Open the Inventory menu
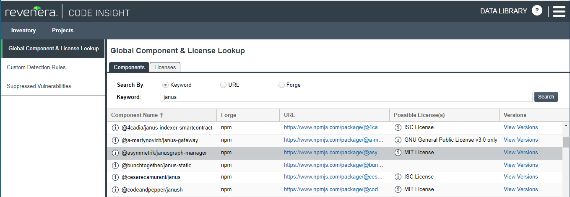This screenshot has width=570, height=197. point(23,30)
